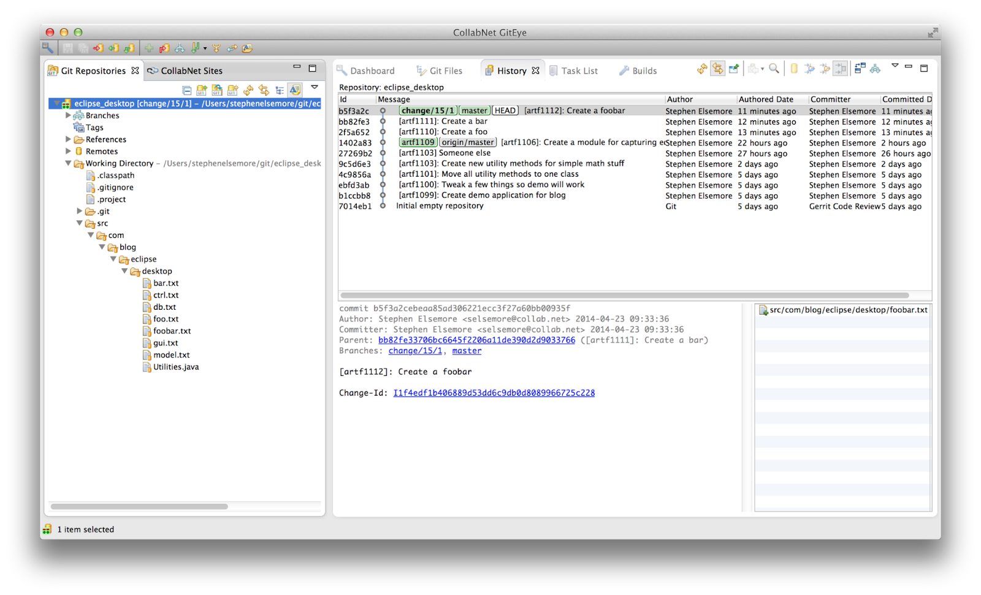Open History view menu triangle
981x595 pixels.
coord(895,66)
